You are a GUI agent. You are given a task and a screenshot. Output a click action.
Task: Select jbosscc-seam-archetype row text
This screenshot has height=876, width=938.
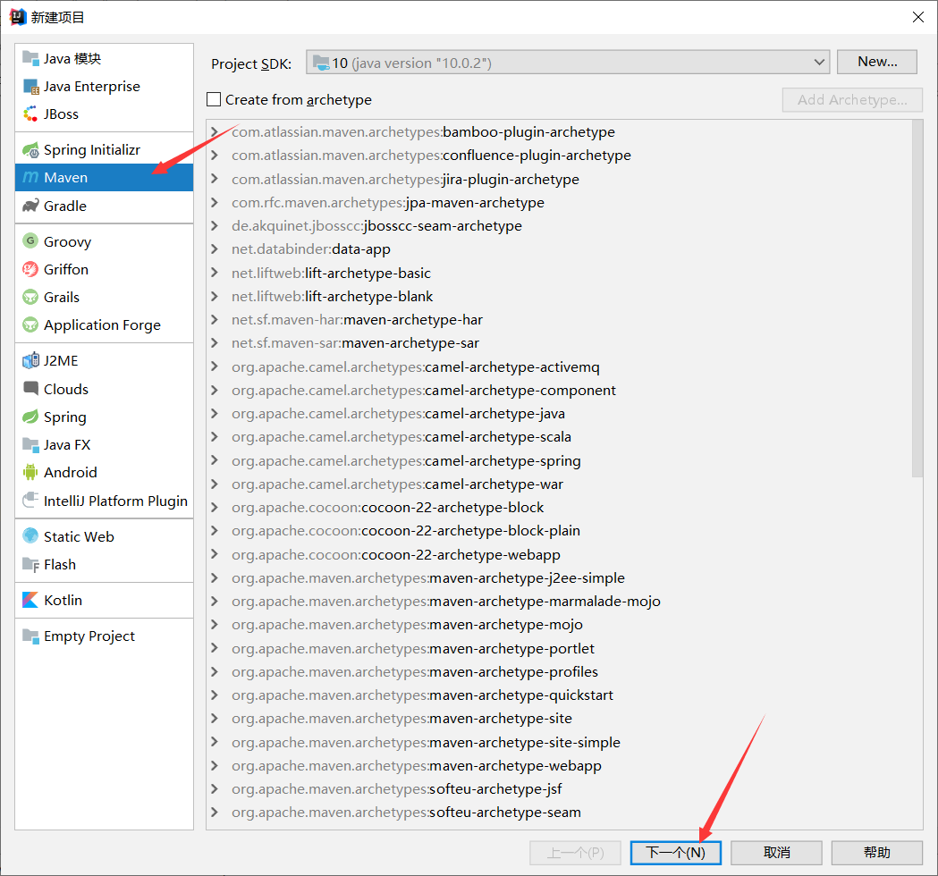tap(376, 225)
